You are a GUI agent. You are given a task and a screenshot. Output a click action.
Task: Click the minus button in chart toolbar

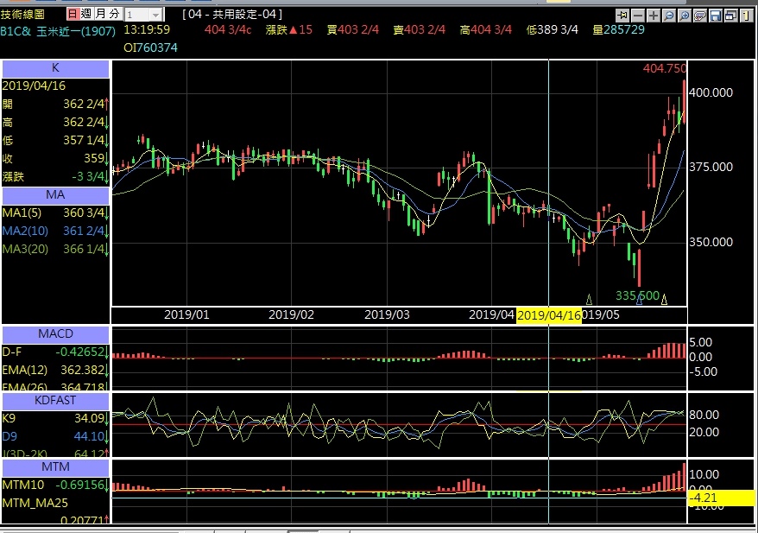coord(638,16)
